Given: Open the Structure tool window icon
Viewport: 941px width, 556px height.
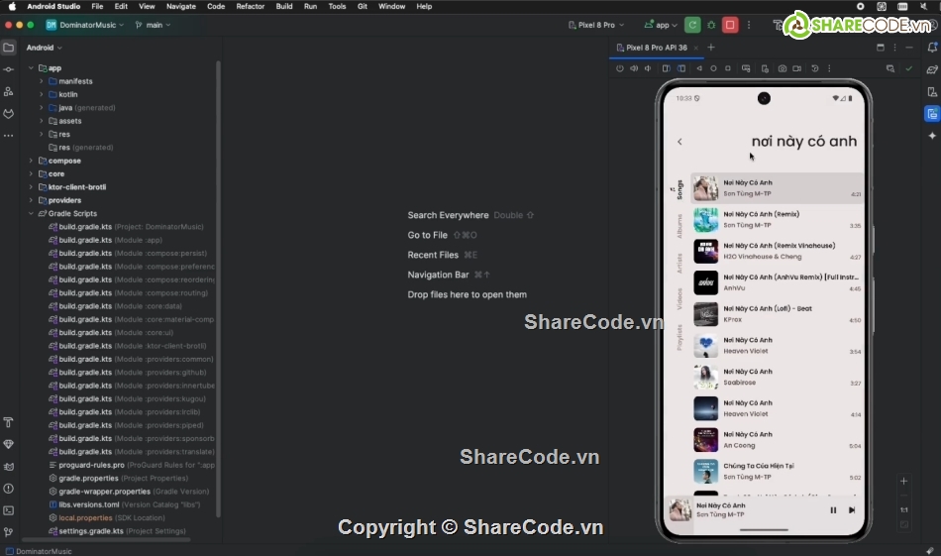Looking at the screenshot, I should pos(8,91).
